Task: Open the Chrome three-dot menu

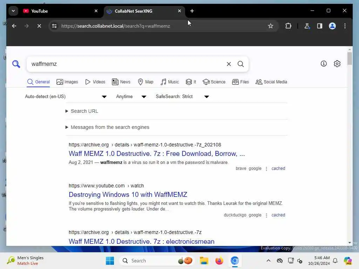Action: [345, 26]
